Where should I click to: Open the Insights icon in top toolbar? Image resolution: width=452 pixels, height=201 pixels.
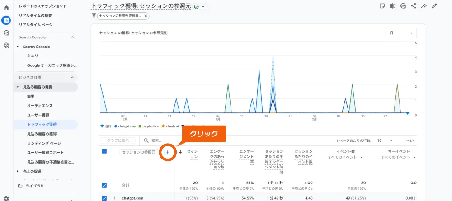424,6
